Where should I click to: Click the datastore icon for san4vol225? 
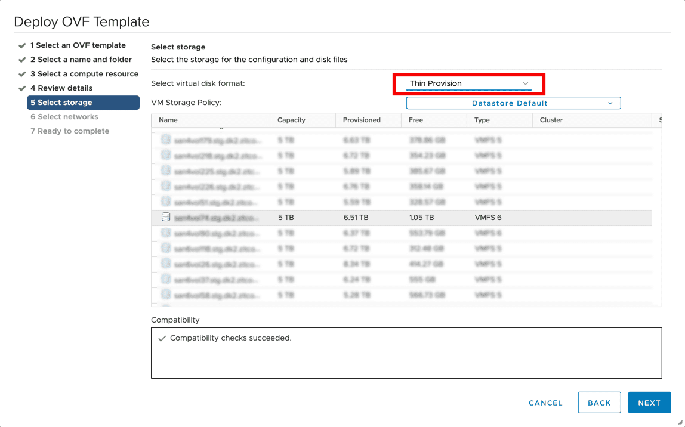[x=166, y=171]
